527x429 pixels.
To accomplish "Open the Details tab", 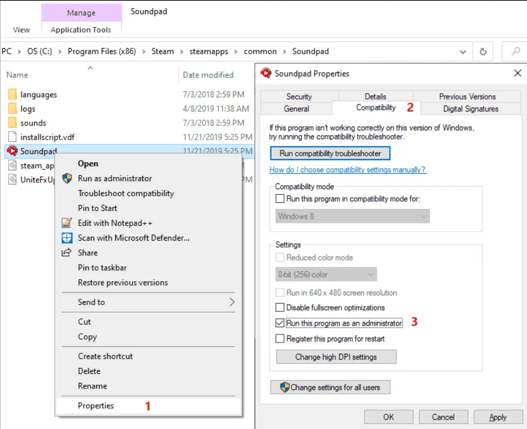I will tap(376, 96).
